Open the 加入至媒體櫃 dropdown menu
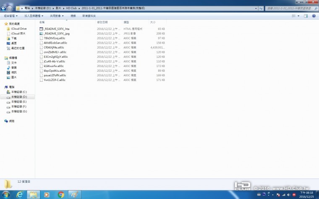319x199 pixels. coord(34,16)
